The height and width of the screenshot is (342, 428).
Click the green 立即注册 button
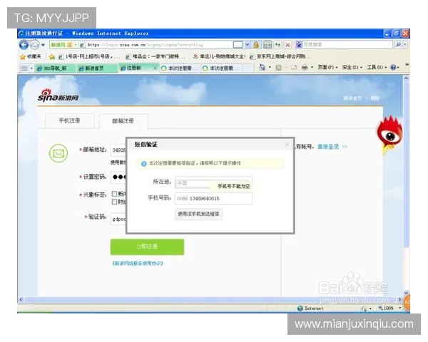tap(147, 247)
